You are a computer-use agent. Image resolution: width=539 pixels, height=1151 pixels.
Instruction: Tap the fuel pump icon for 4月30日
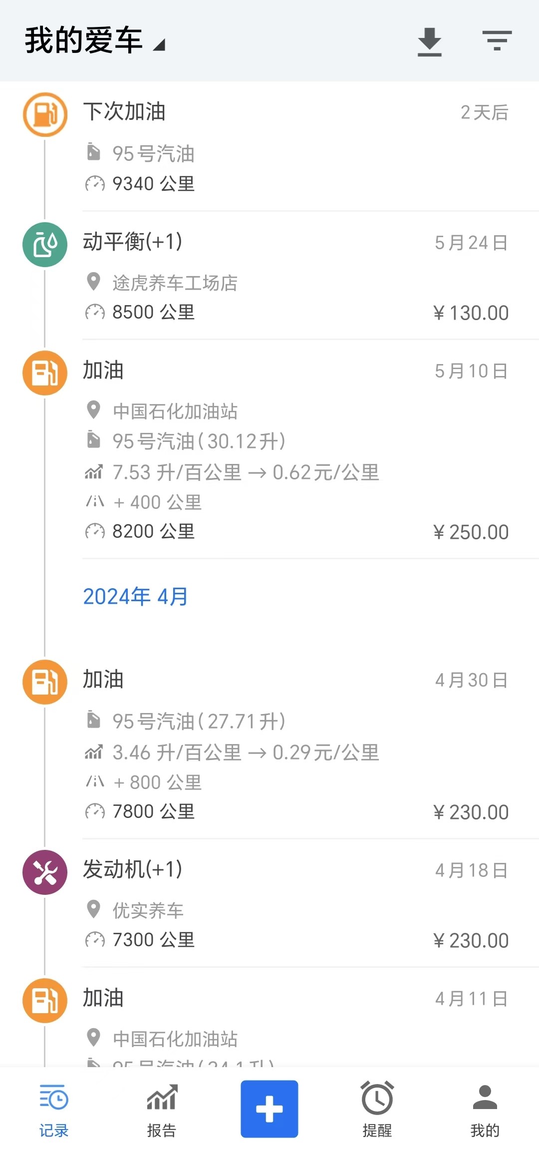(x=45, y=682)
